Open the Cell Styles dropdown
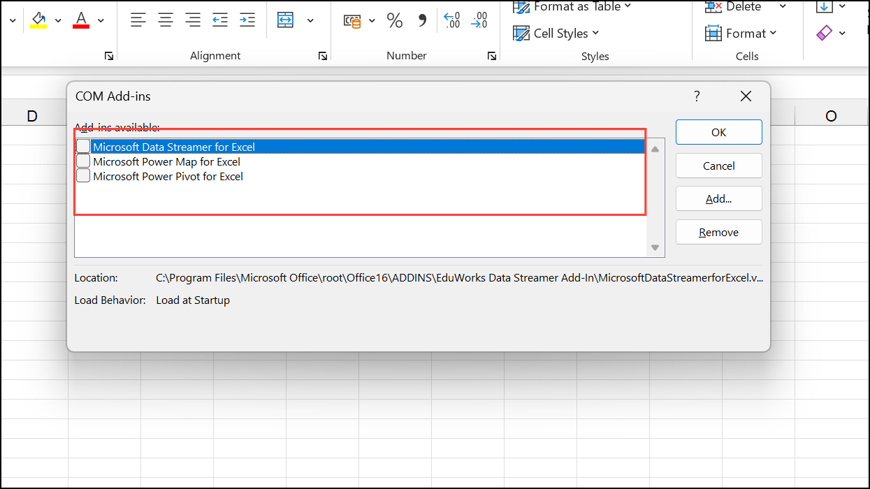The image size is (870, 489). 556,33
